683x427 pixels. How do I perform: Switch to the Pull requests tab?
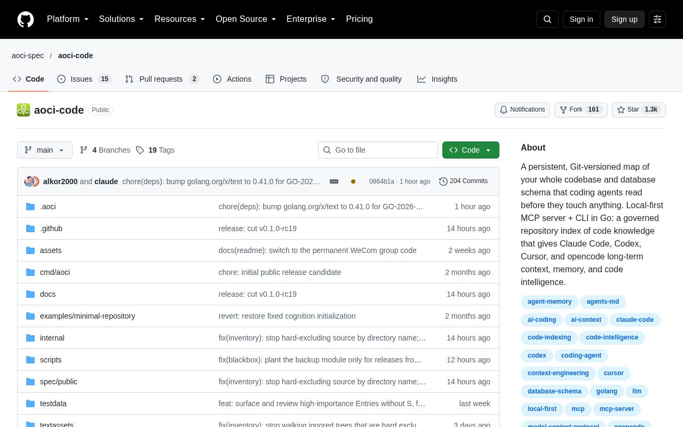(162, 79)
